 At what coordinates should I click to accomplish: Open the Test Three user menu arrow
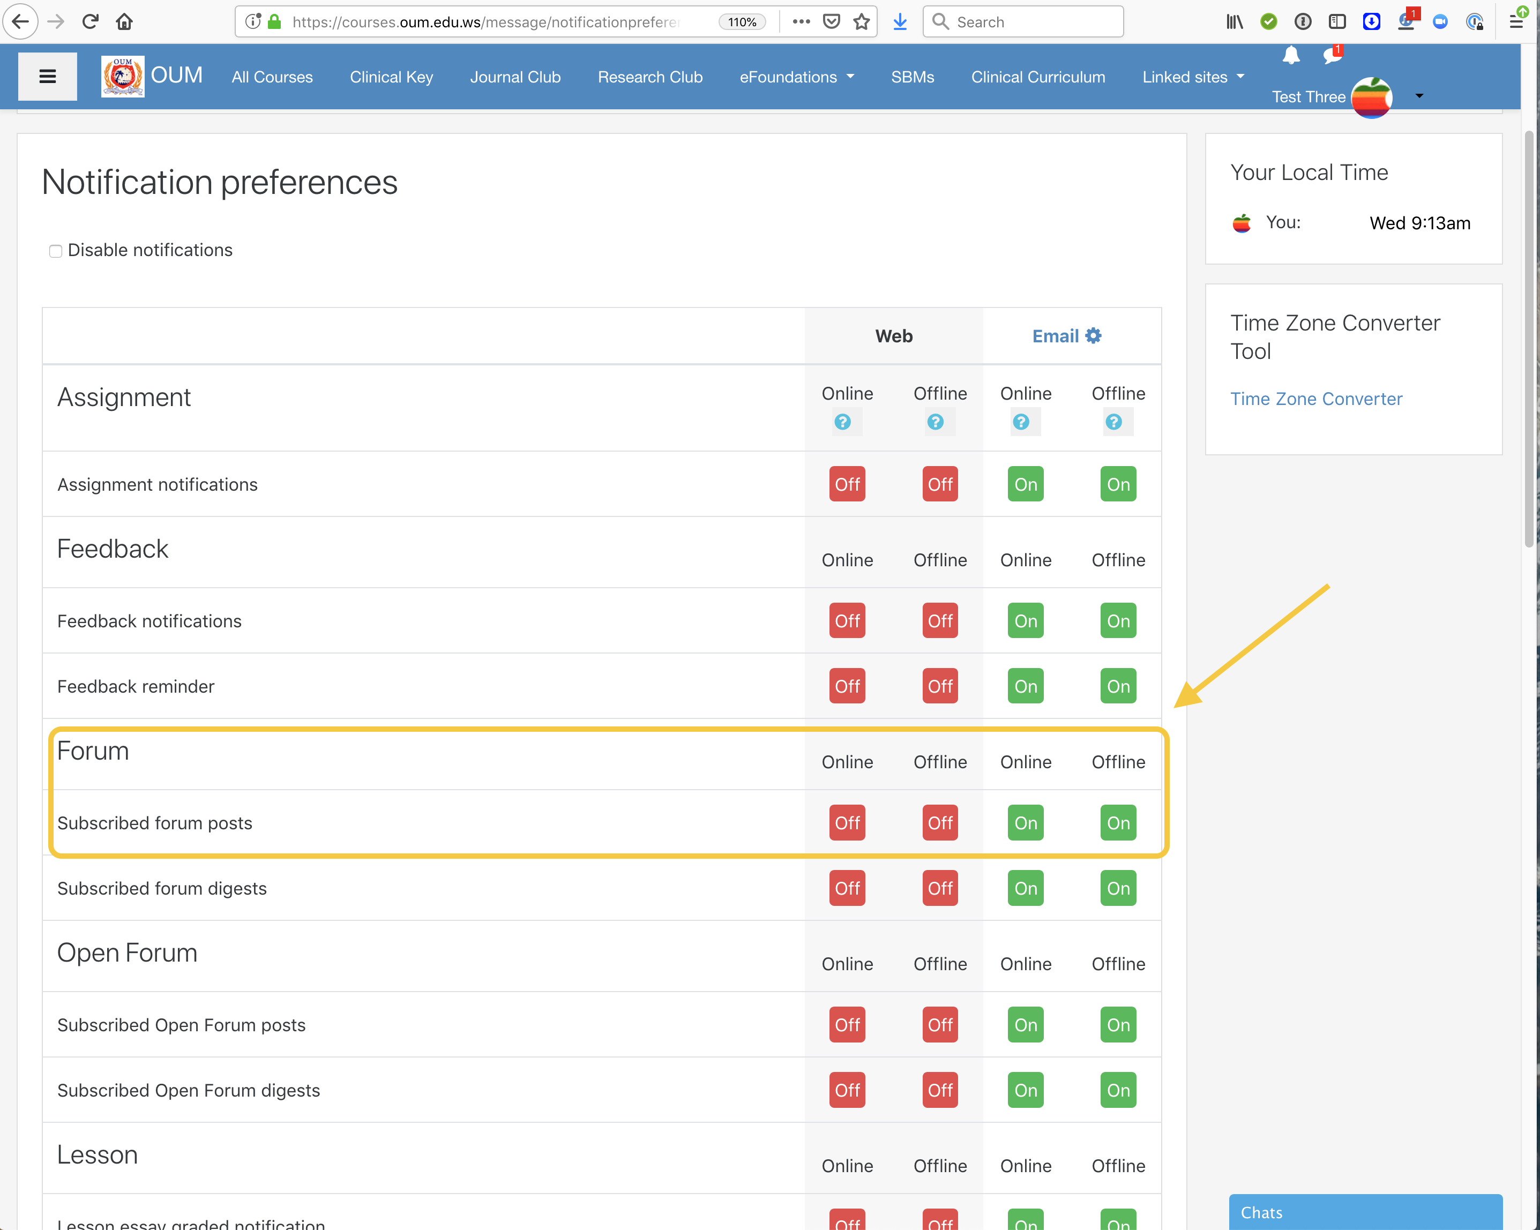pyautogui.click(x=1419, y=96)
